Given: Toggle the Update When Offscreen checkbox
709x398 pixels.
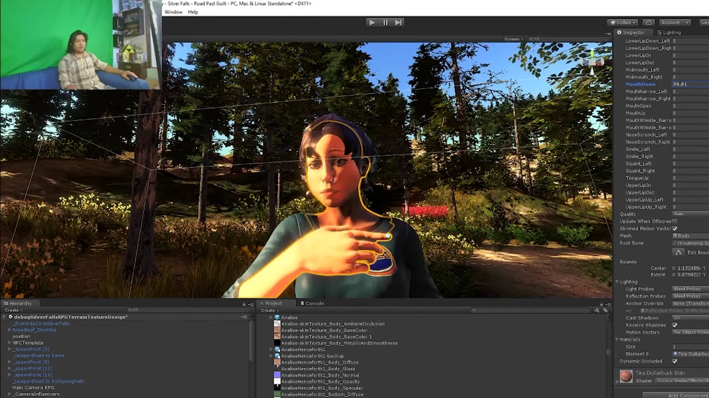Looking at the screenshot, I should coord(674,221).
